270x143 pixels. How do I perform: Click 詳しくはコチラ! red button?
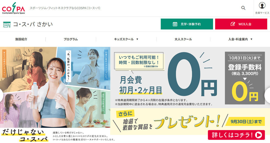click(236, 135)
